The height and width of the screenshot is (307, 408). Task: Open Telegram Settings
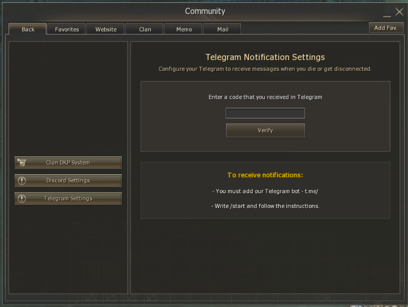(68, 198)
